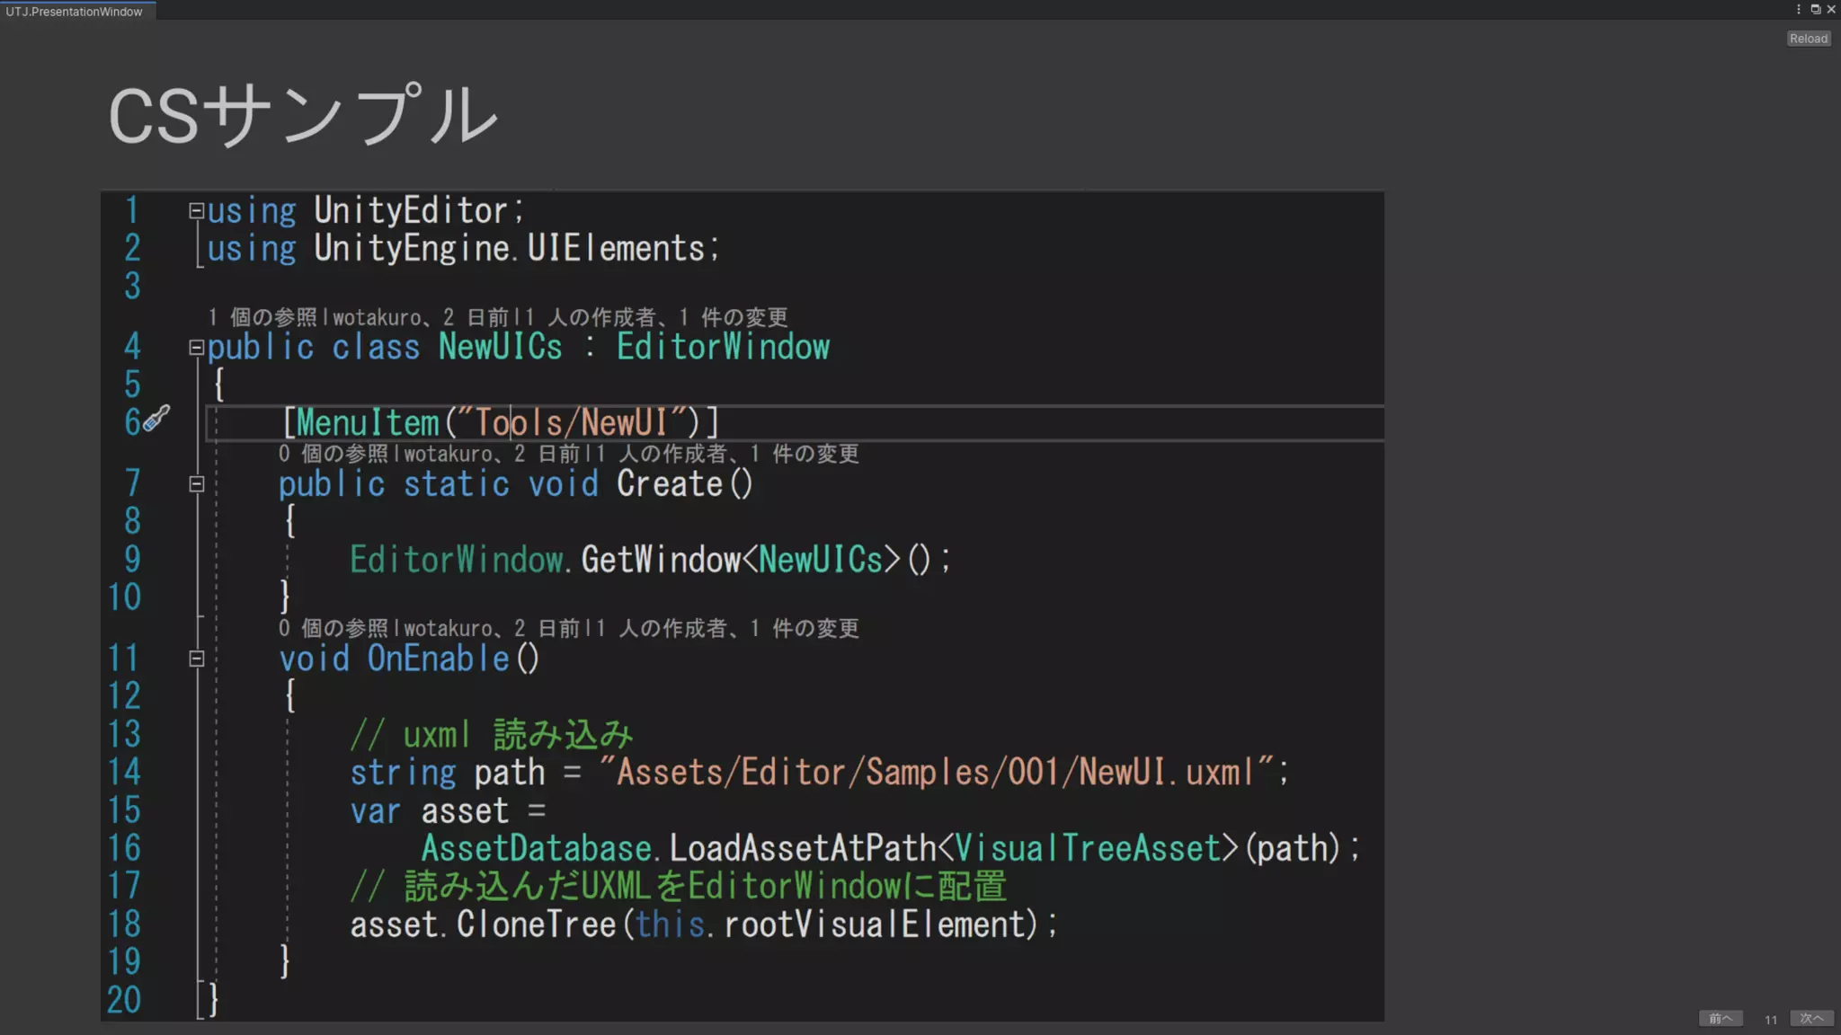Image resolution: width=1841 pixels, height=1035 pixels.
Task: Click the Reload button
Action: point(1808,39)
